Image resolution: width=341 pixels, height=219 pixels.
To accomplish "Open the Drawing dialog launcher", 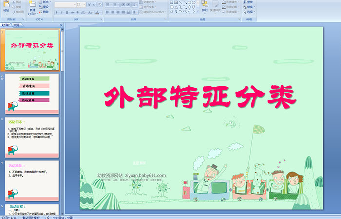I will pyautogui.click(x=239, y=20).
